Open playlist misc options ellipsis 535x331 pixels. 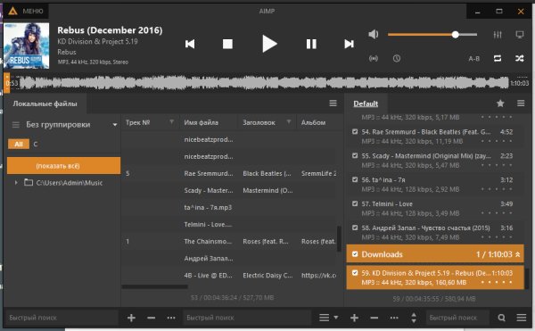(394, 318)
